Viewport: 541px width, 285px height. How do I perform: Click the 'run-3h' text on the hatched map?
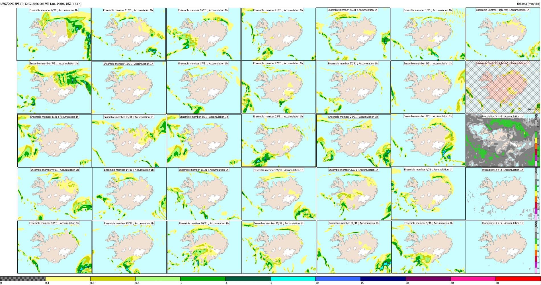click(x=532, y=109)
